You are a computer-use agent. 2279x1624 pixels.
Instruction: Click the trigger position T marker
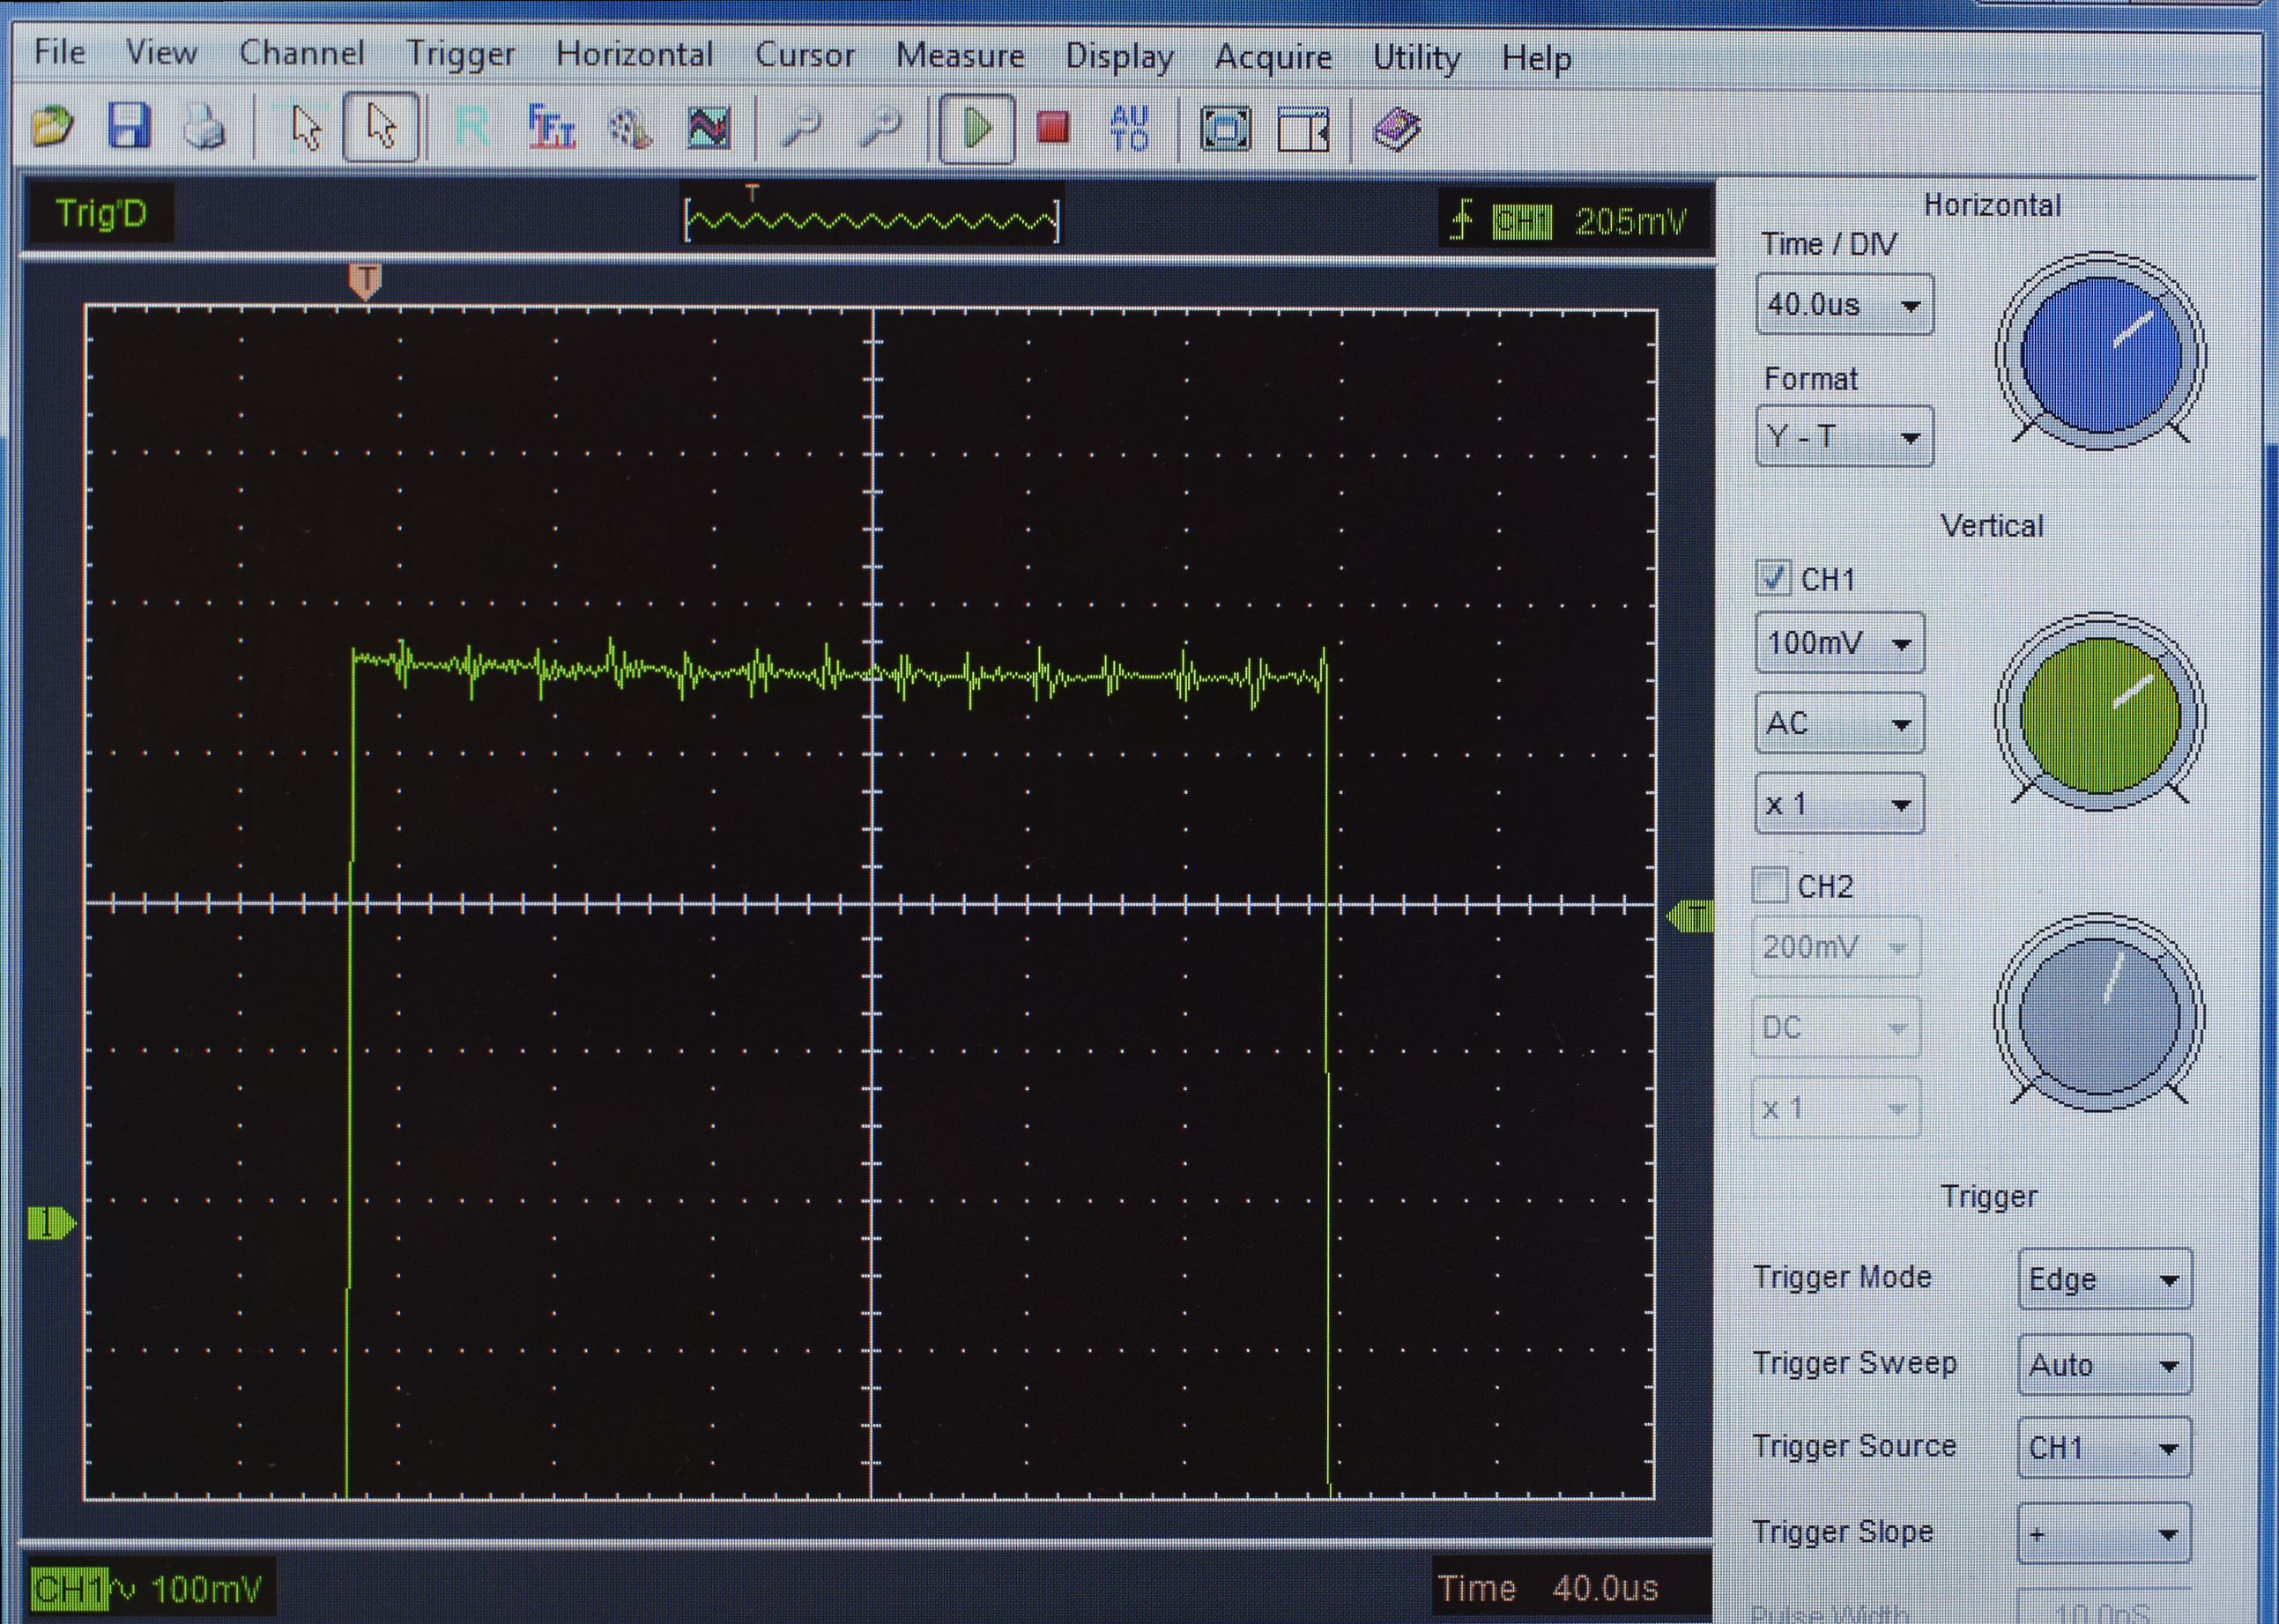click(366, 281)
